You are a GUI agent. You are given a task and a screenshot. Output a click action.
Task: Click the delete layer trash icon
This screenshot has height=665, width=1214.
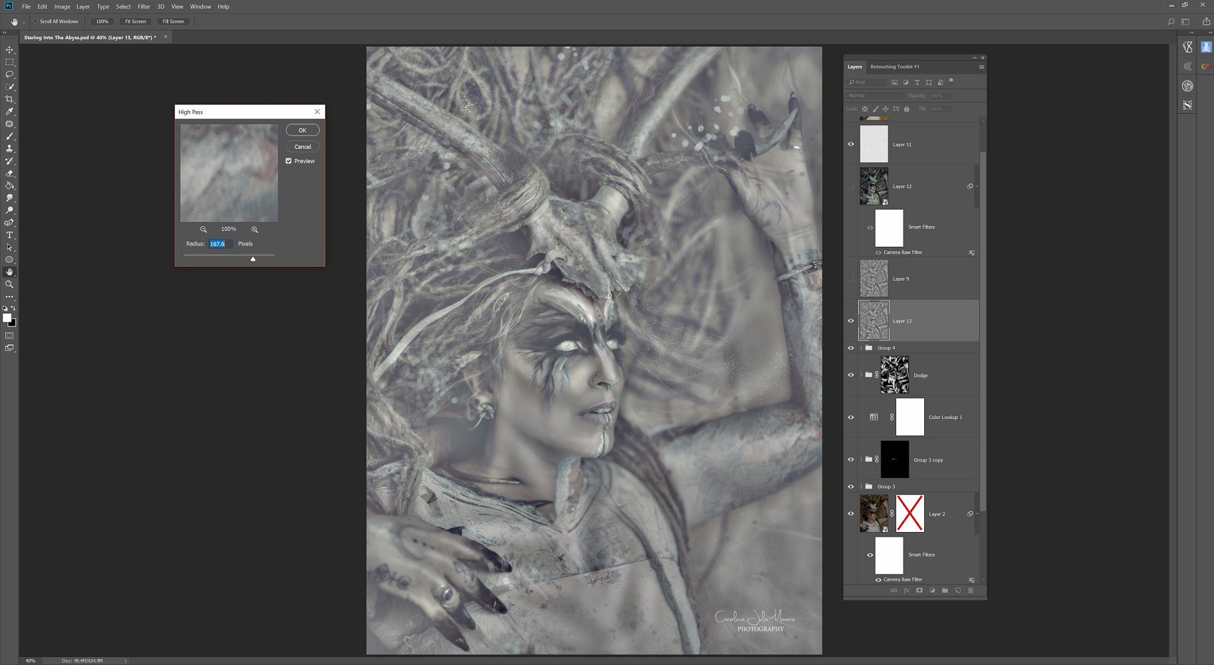tap(970, 591)
